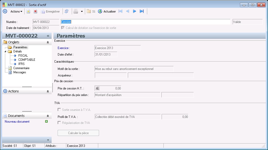
Task: Enable the Sortie soumise à T.V.A. checkbox
Action: coord(59,110)
